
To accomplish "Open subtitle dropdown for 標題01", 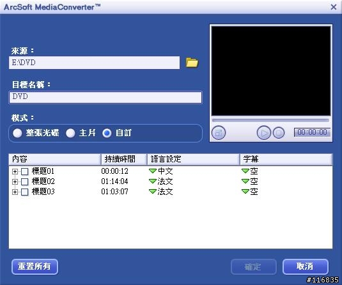I will [x=245, y=171].
